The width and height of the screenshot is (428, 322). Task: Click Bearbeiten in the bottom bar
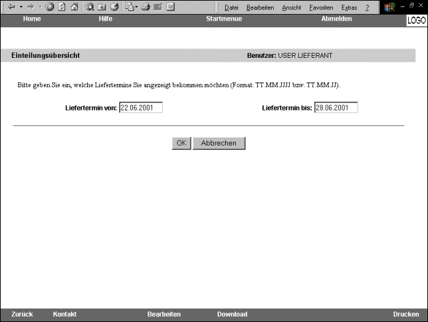164,314
